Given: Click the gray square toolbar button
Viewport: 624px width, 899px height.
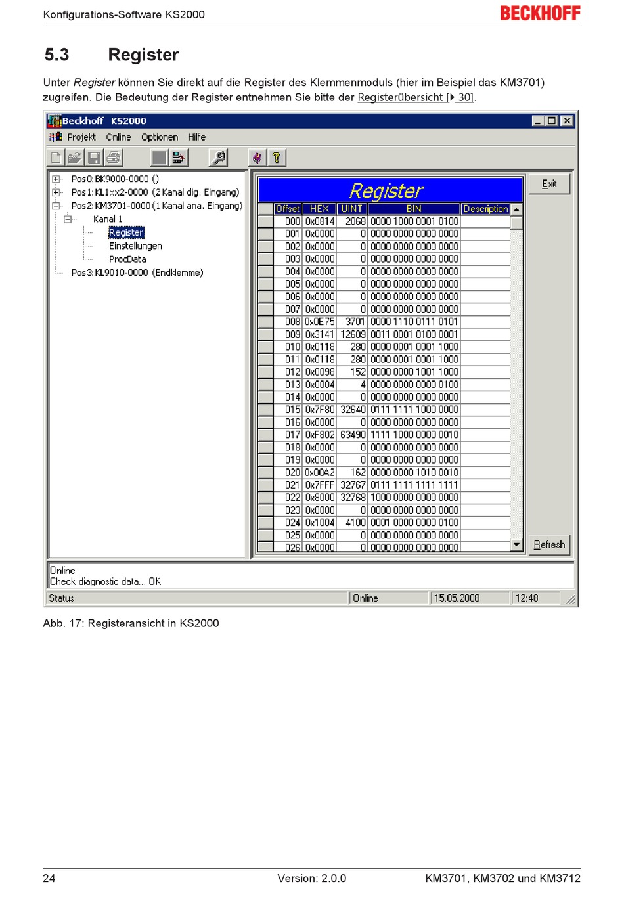Looking at the screenshot, I should (159, 158).
